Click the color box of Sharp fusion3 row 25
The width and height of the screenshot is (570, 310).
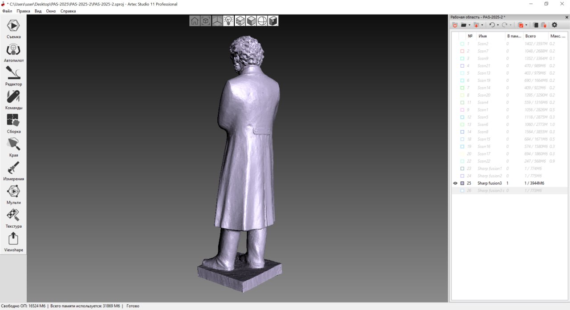coord(462,183)
